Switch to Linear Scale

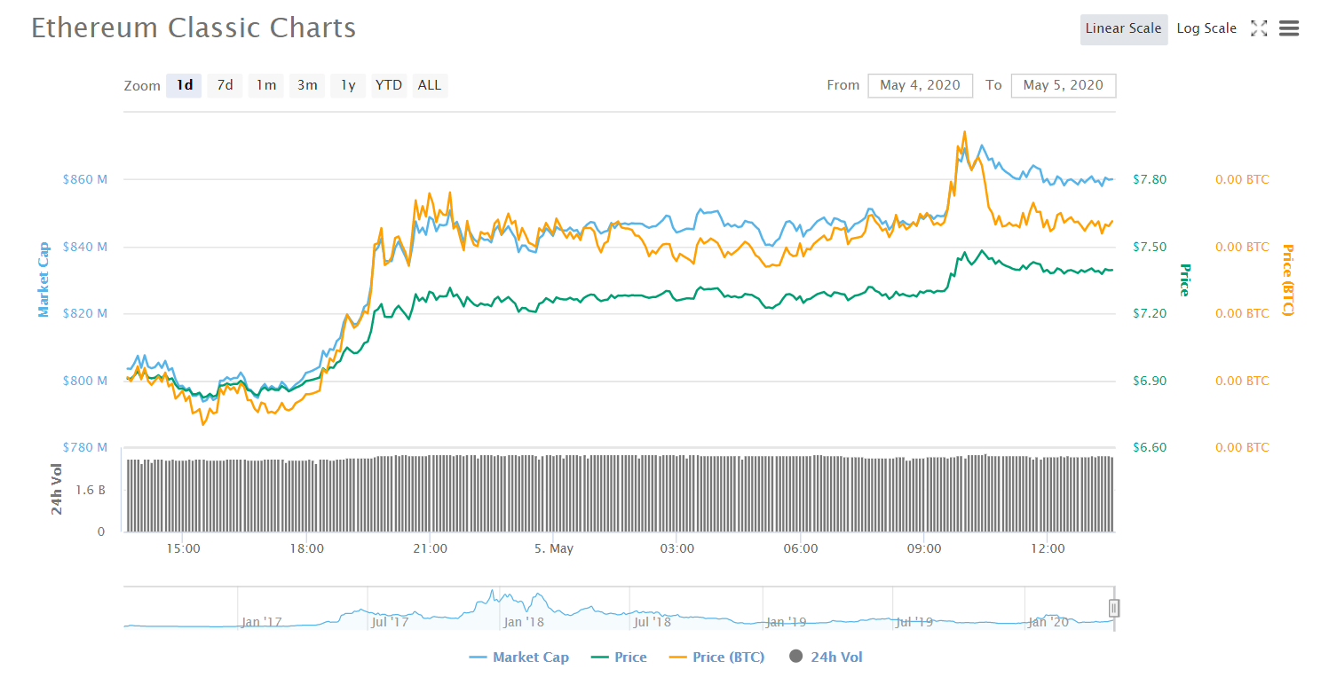1124,28
